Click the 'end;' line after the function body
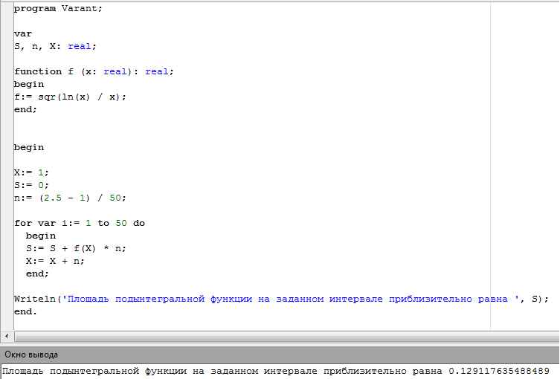Viewport: 560px width, 379px height. pyautogui.click(x=25, y=109)
